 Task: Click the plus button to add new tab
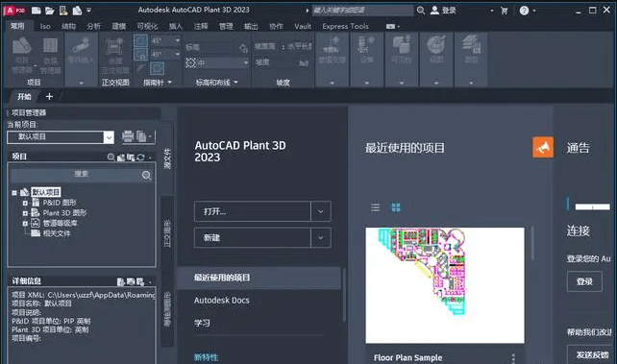click(49, 97)
